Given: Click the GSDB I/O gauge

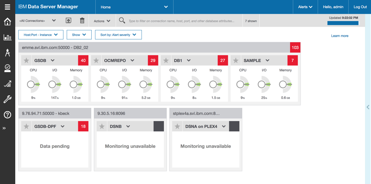Looking at the screenshot, I should (55, 85).
